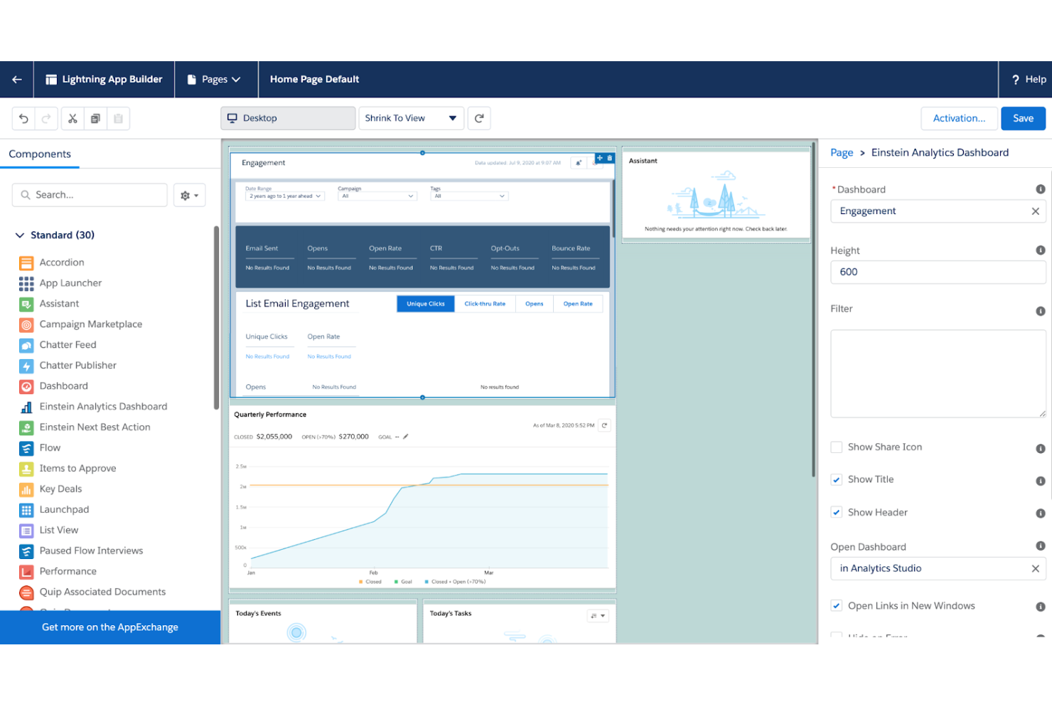Refresh the Quarterly Performance chart
This screenshot has height=702, width=1052.
pyautogui.click(x=605, y=425)
